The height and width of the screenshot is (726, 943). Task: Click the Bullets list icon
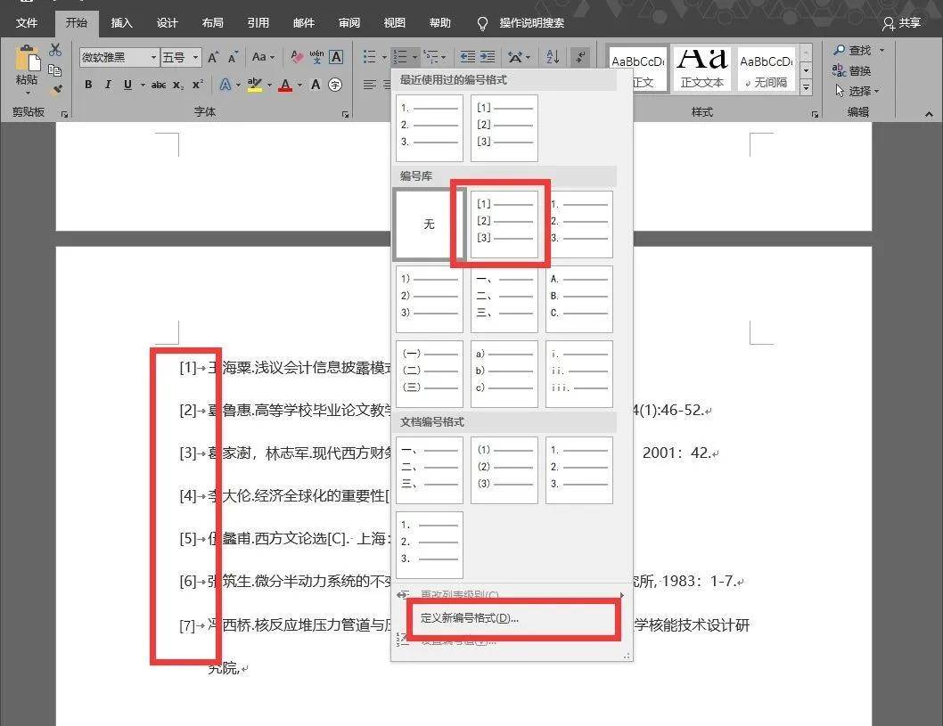tap(369, 57)
